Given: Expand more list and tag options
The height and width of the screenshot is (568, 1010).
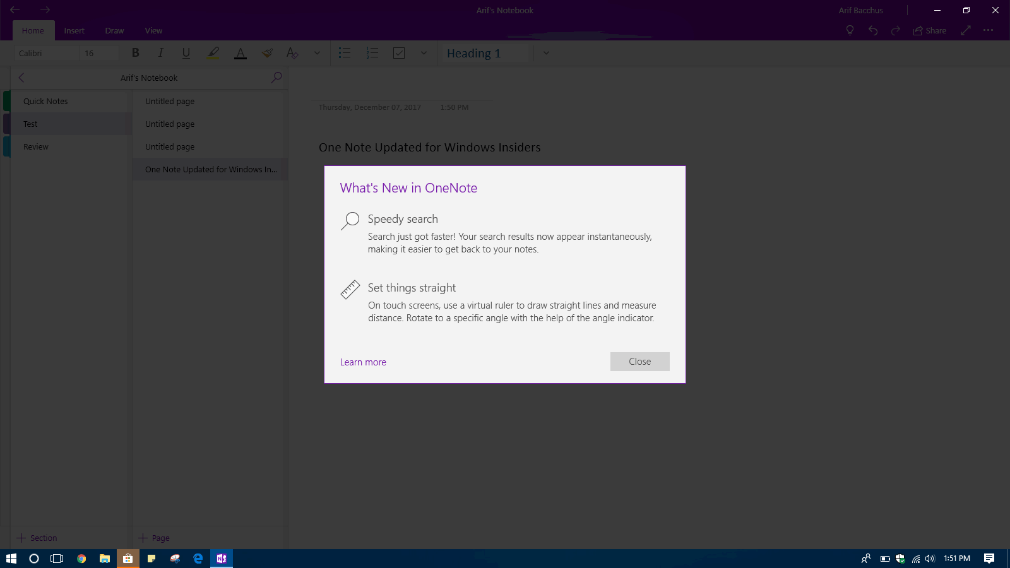Looking at the screenshot, I should [x=424, y=53].
